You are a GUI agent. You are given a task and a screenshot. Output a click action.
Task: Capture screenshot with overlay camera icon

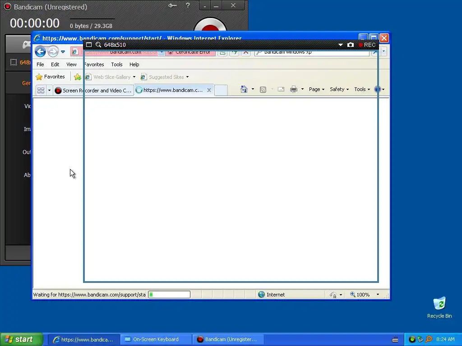(350, 45)
